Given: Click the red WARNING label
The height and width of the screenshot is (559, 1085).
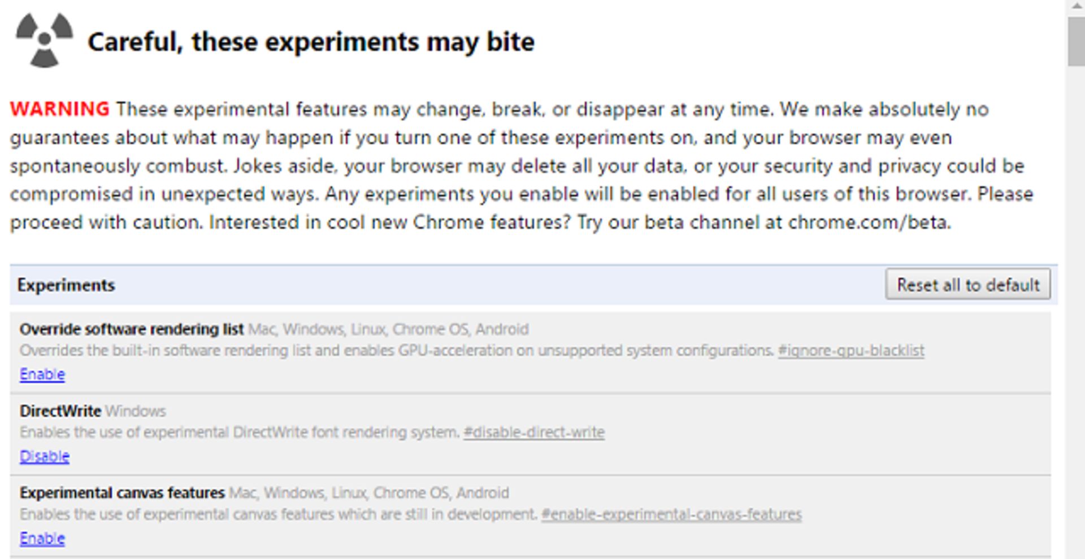Looking at the screenshot, I should (60, 108).
